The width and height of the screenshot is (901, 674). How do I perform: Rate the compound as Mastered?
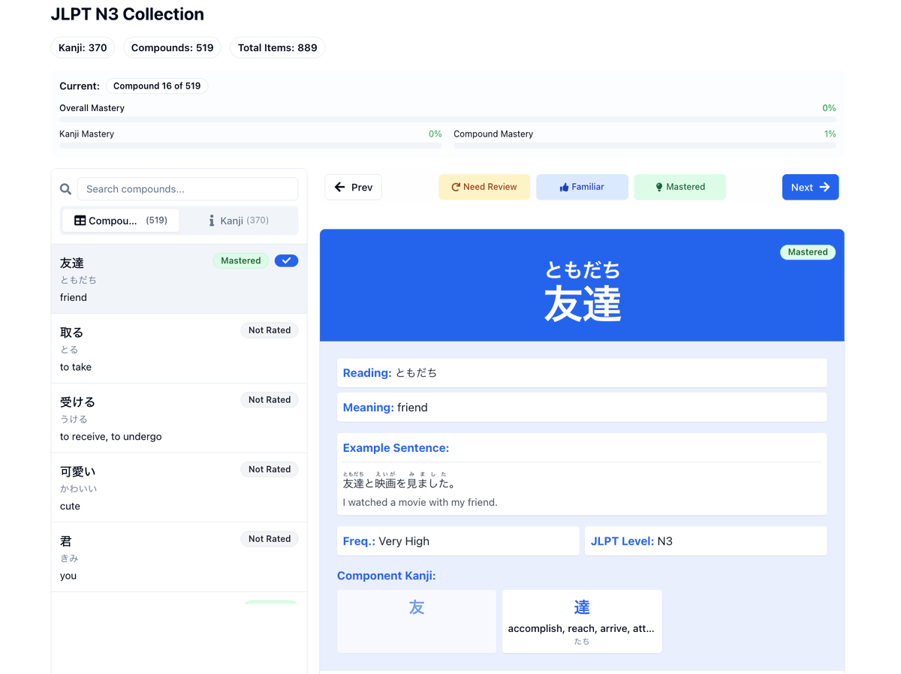(680, 187)
